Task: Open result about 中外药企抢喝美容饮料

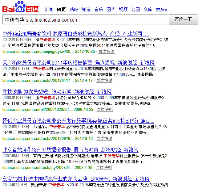Action: click(x=75, y=33)
